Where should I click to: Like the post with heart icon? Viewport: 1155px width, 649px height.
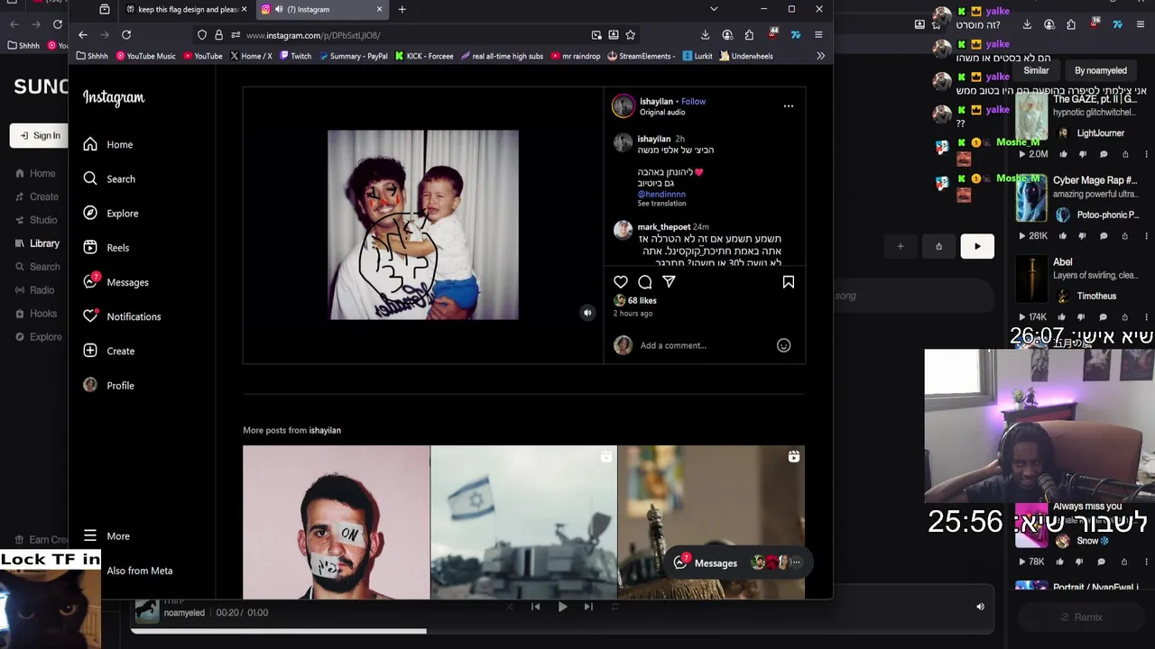click(x=621, y=282)
